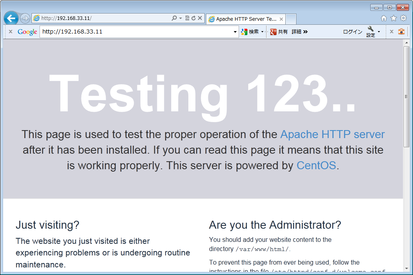
Task: Click the Forward navigation arrow
Action: (x=25, y=18)
